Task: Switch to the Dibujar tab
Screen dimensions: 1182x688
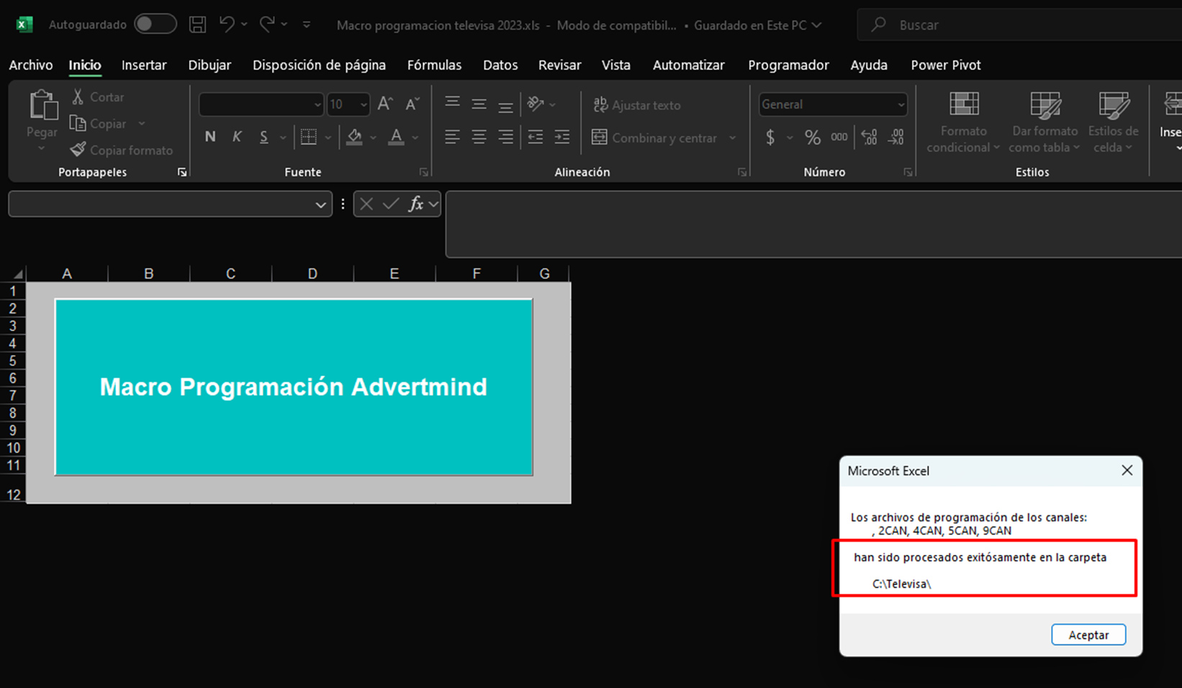Action: (209, 65)
